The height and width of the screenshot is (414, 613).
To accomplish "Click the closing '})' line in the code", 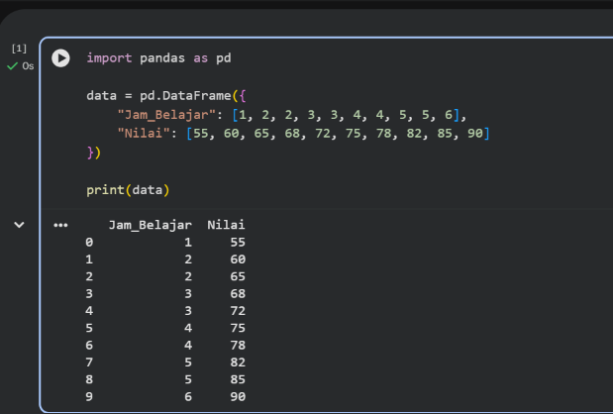I will (94, 153).
